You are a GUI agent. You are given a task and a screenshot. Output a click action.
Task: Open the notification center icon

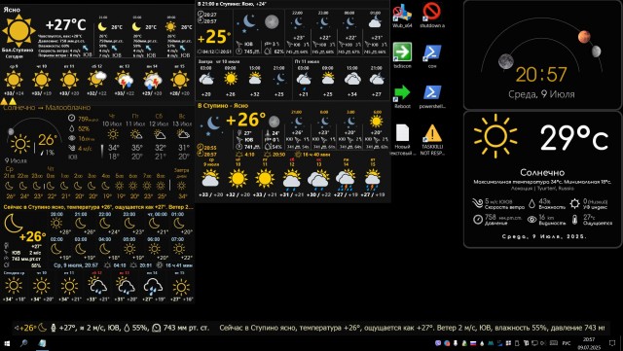[612, 343]
